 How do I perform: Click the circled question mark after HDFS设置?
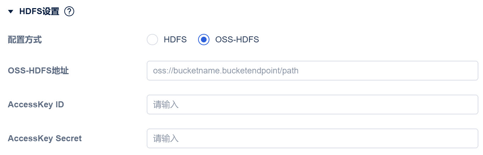69,12
